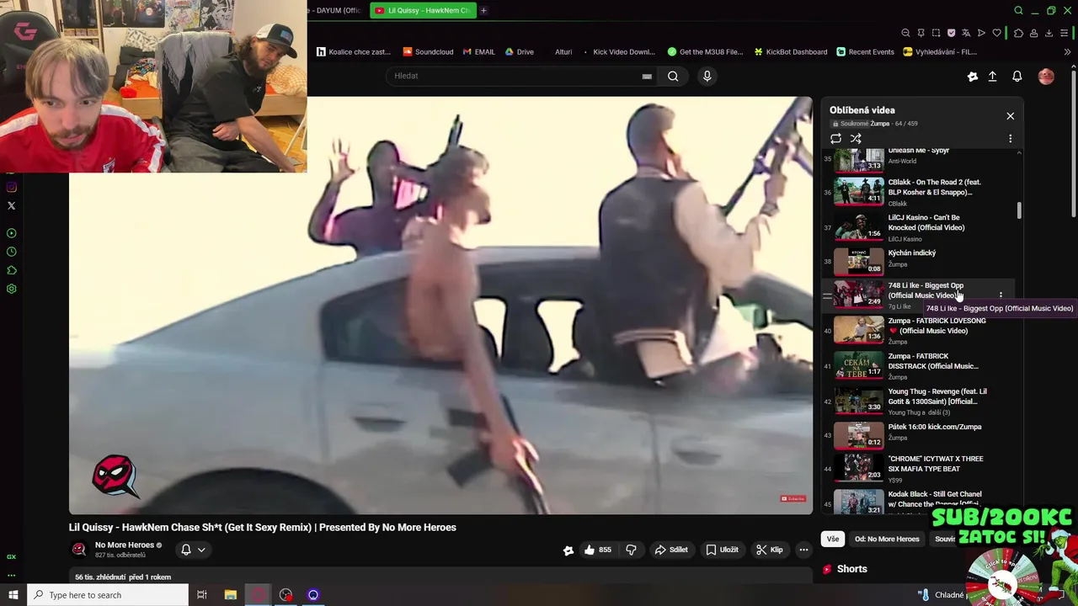Select the Od: No More Heroes chip

click(x=887, y=539)
